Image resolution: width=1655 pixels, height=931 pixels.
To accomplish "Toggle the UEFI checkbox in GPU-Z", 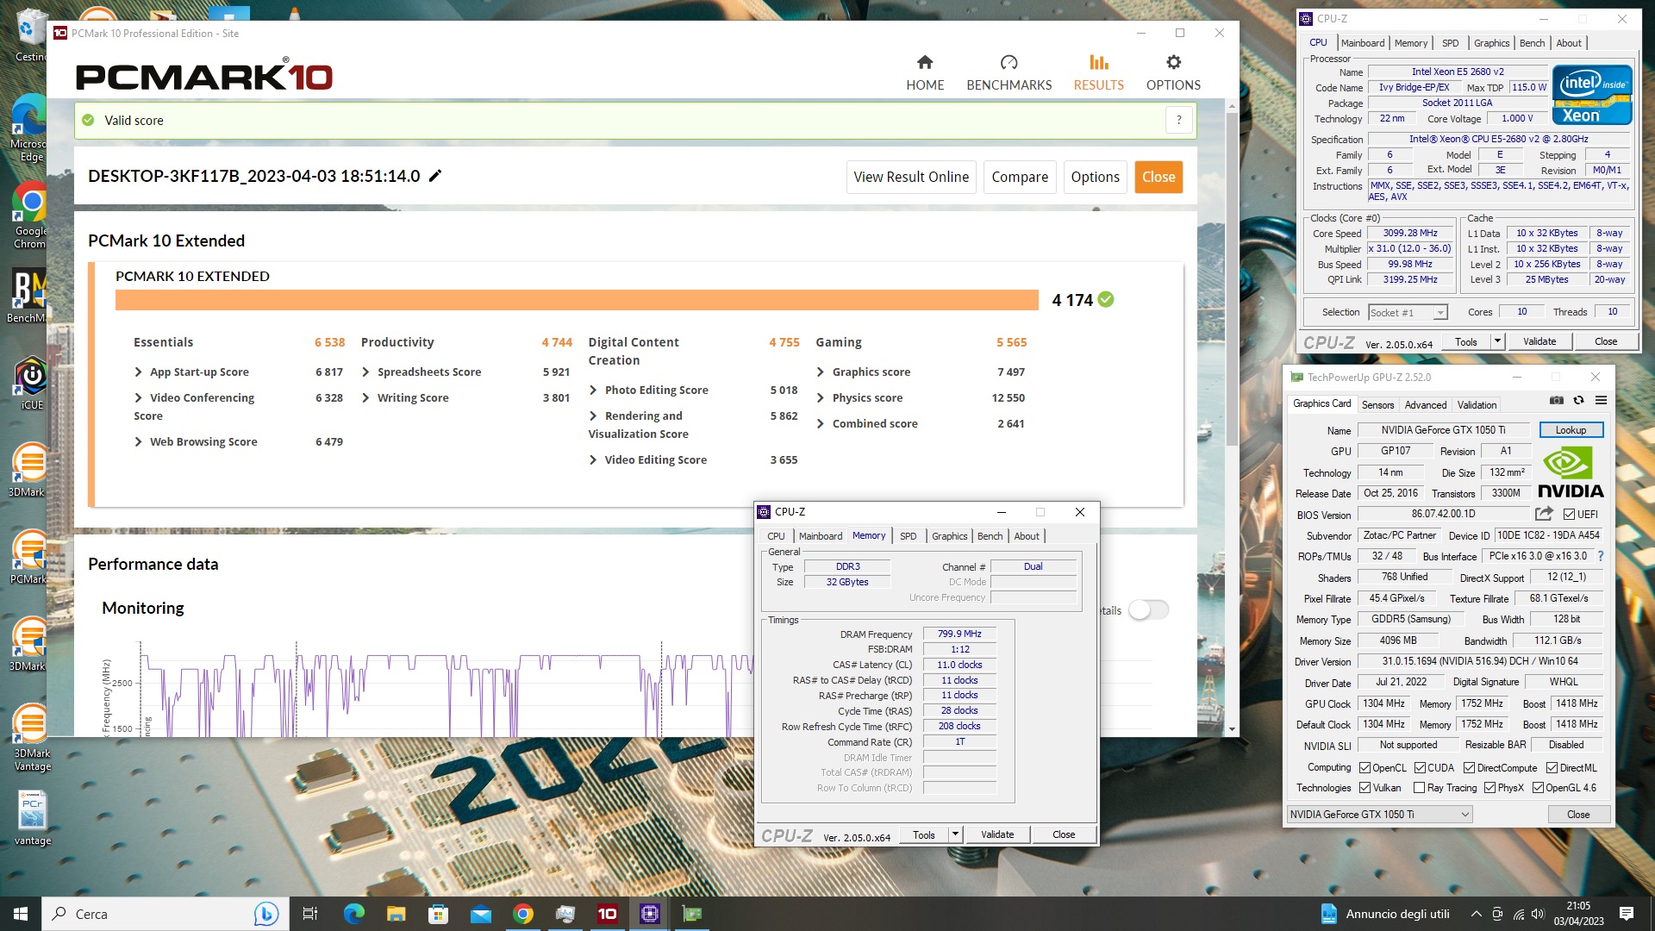I will coord(1570,515).
